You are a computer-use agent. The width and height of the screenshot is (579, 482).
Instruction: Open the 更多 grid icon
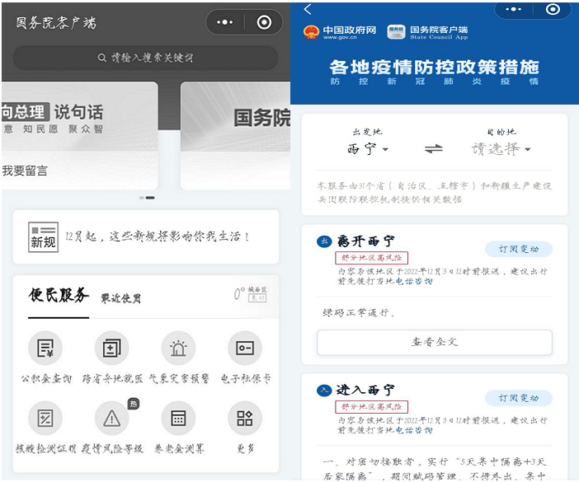click(x=245, y=419)
